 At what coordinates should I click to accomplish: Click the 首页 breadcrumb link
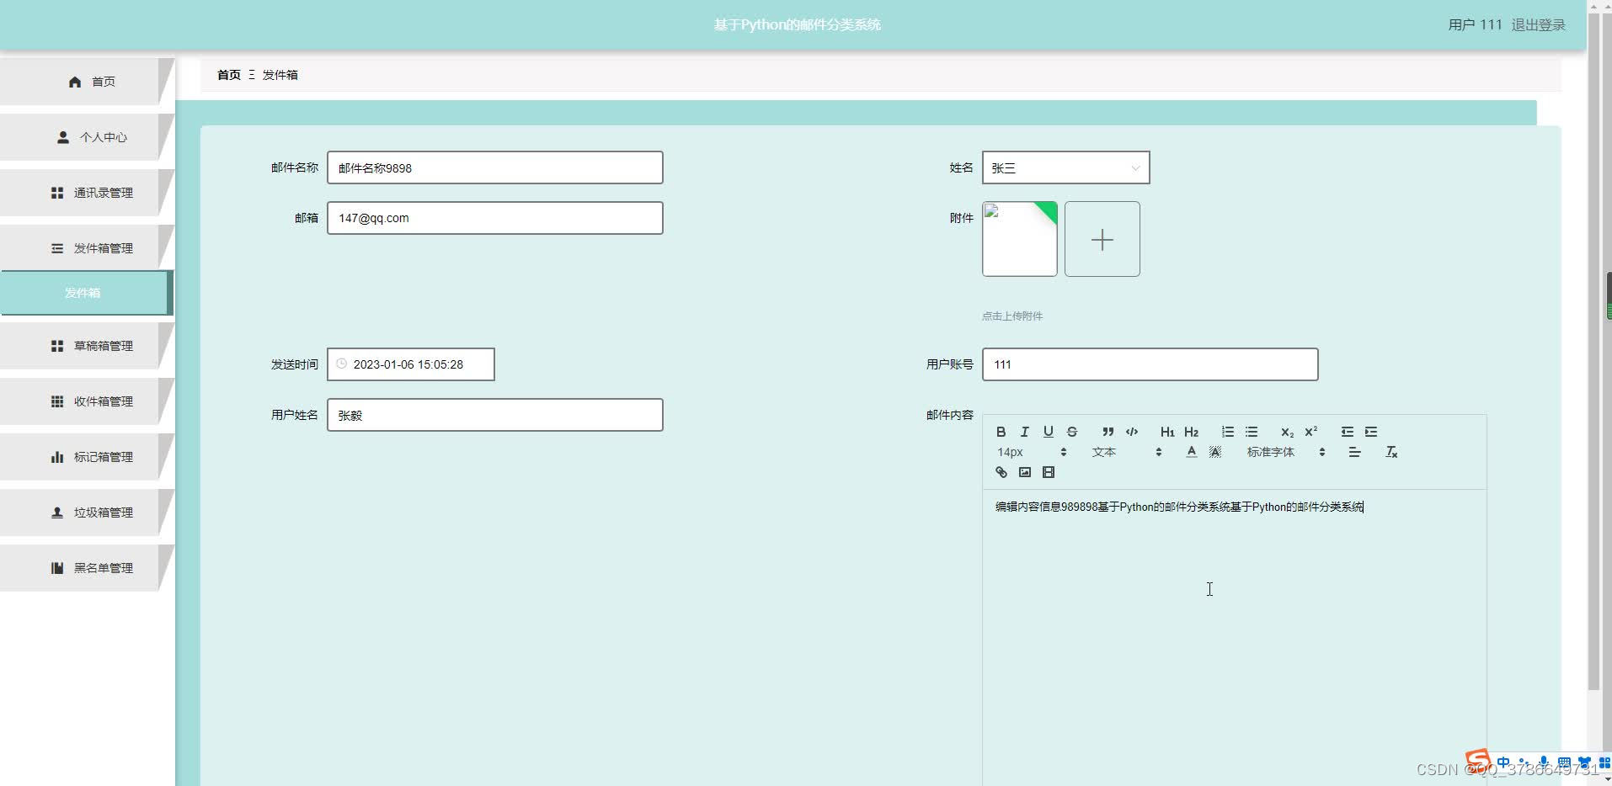229,75
